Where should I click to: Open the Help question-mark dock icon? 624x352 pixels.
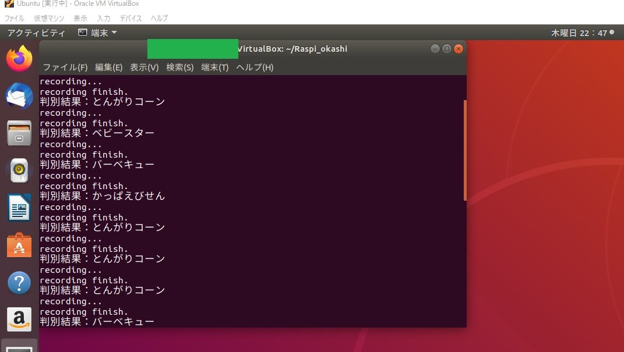(x=19, y=283)
